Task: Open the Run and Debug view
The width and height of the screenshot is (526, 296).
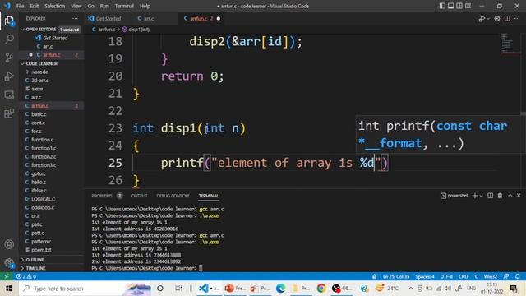Action: click(9, 76)
